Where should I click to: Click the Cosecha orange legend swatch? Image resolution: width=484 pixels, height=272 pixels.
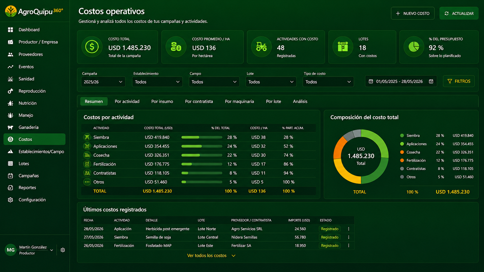(x=402, y=152)
